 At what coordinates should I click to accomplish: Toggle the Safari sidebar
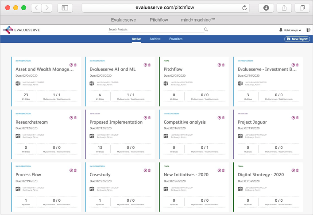tap(65, 8)
